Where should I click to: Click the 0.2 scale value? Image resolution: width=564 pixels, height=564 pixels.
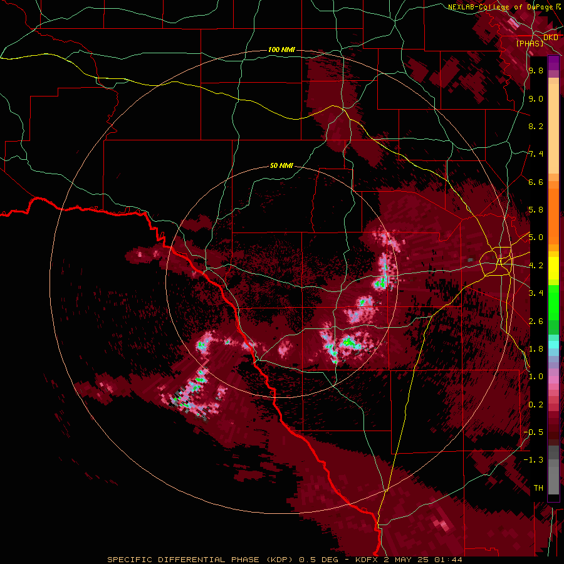pos(536,405)
